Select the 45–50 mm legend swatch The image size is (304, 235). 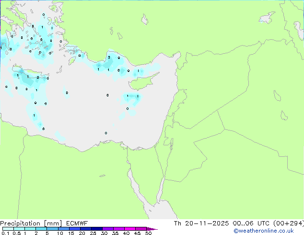point(141,229)
